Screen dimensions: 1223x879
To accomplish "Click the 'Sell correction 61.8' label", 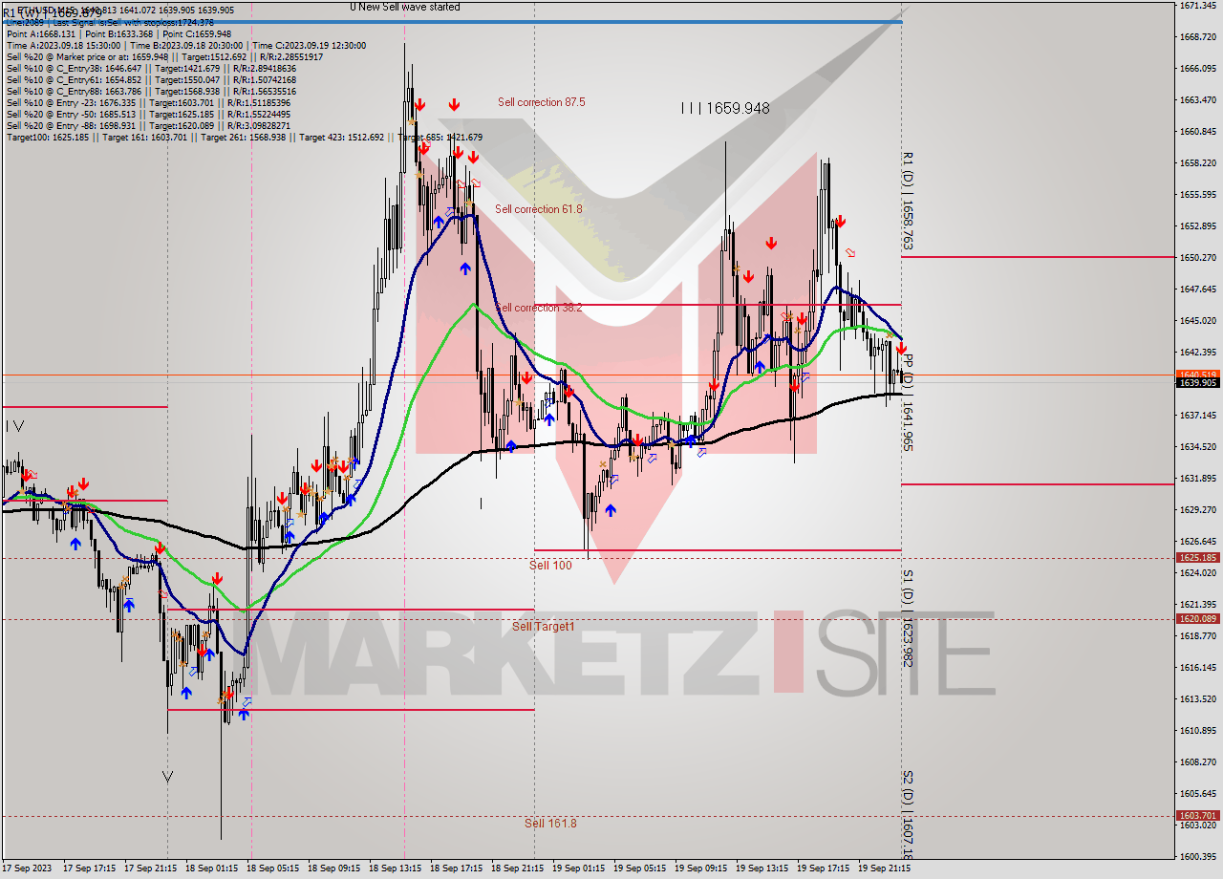I will point(538,209).
